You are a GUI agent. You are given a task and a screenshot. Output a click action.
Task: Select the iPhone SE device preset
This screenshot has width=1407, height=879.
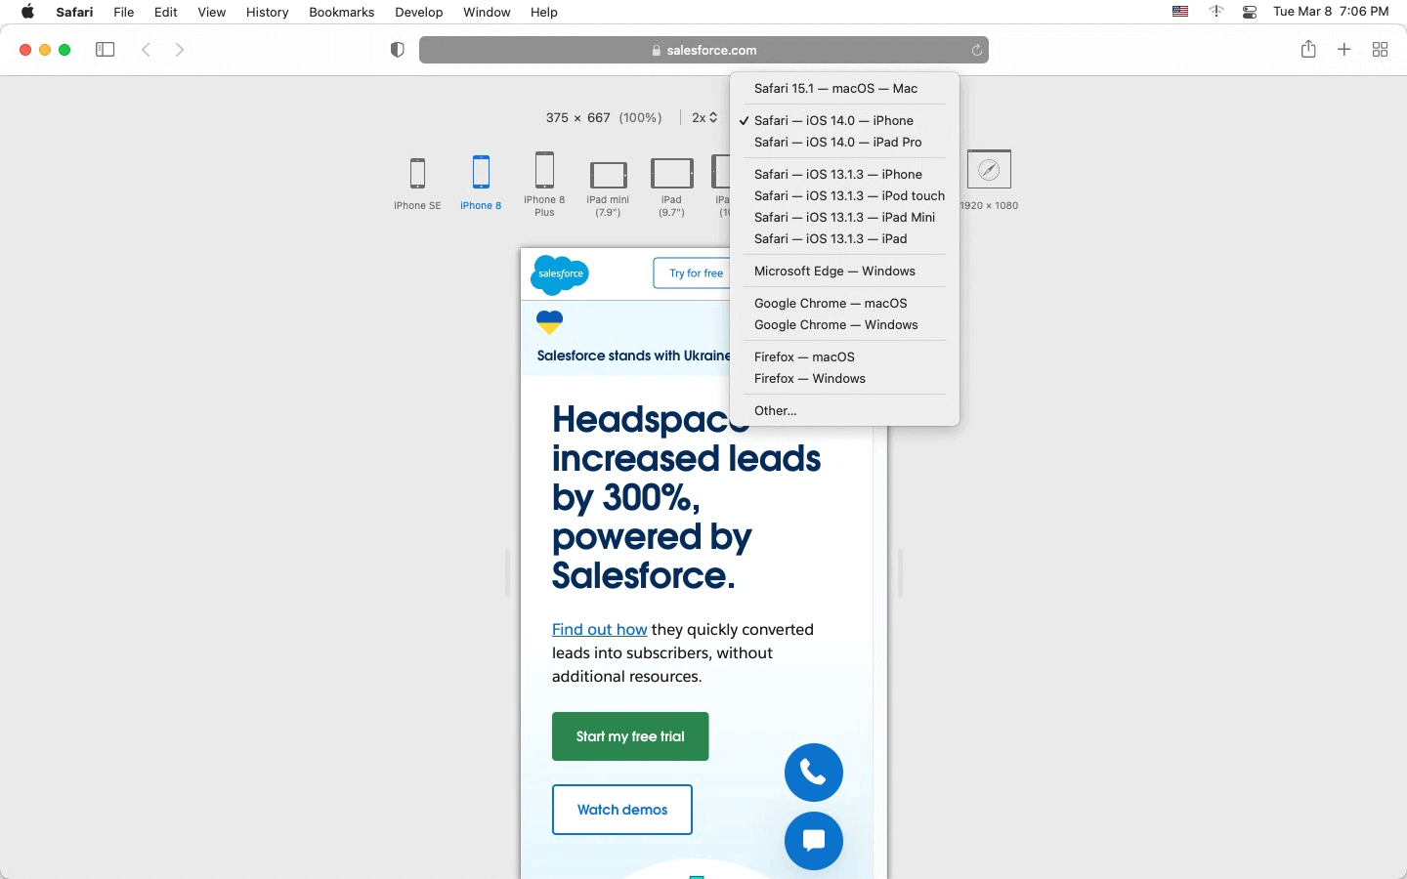[417, 183]
